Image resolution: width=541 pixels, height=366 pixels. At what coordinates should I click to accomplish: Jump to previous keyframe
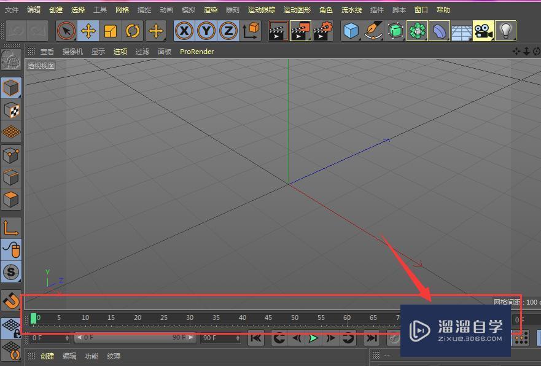[279, 338]
